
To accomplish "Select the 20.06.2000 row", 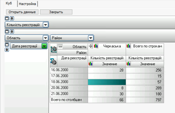I will (x=69, y=88).
